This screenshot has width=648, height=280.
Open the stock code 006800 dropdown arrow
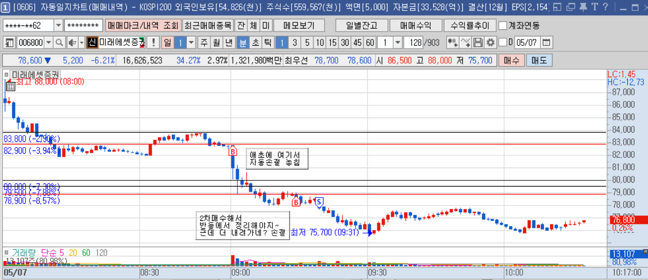(48, 43)
